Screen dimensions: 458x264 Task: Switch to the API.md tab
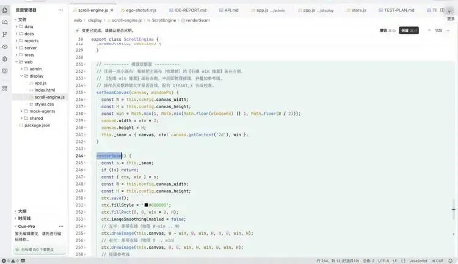coord(229,10)
